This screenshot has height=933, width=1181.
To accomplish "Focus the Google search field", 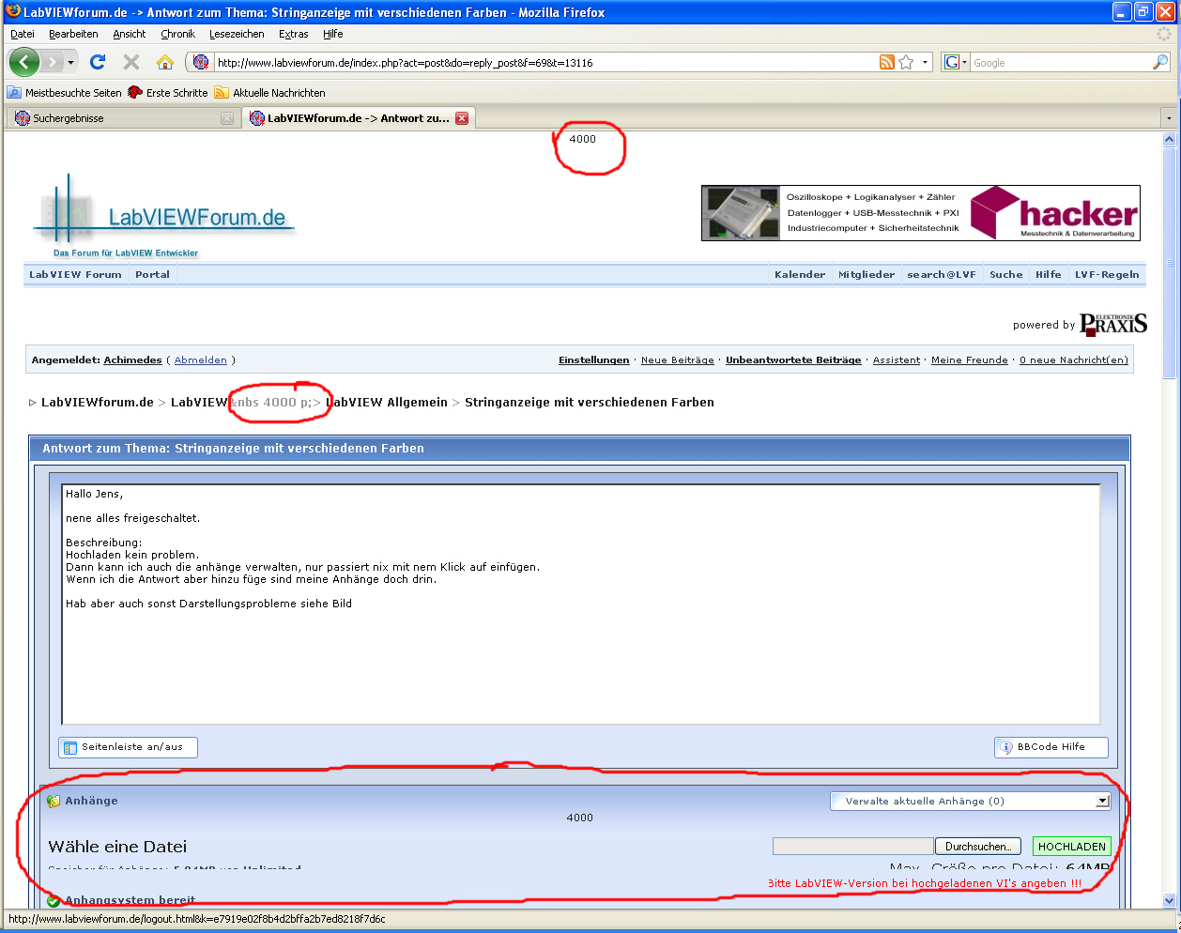I will tap(1061, 63).
